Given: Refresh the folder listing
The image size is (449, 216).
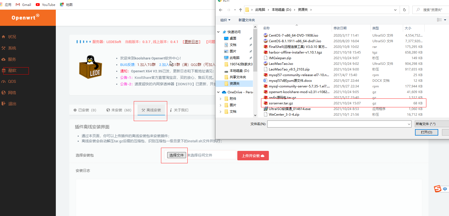Looking at the screenshot, I should point(405,10).
